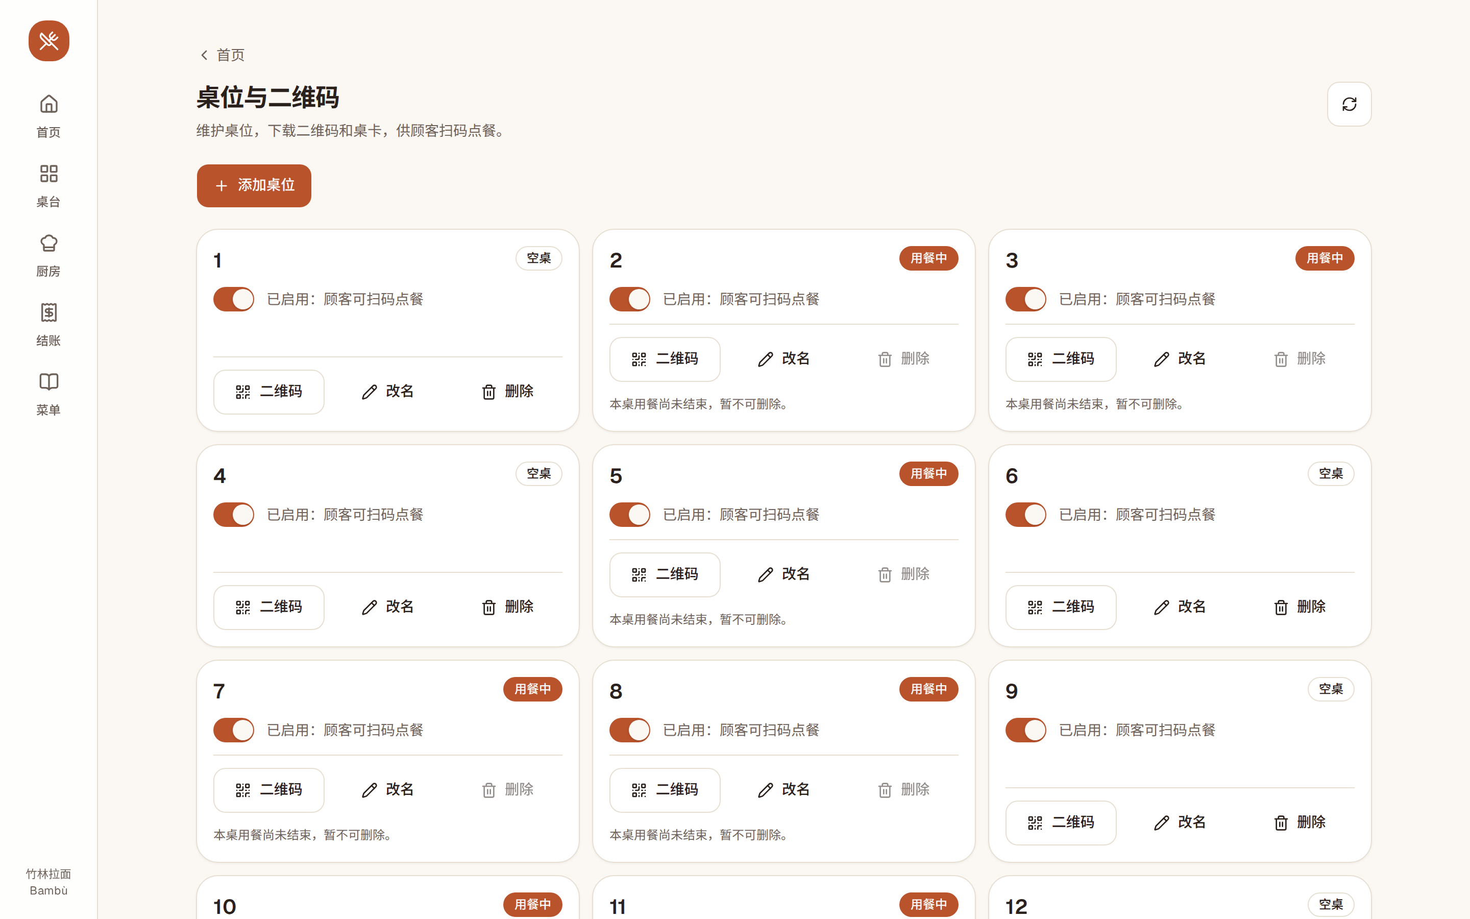Click 改名 on table 7
1470x919 pixels.
point(387,790)
